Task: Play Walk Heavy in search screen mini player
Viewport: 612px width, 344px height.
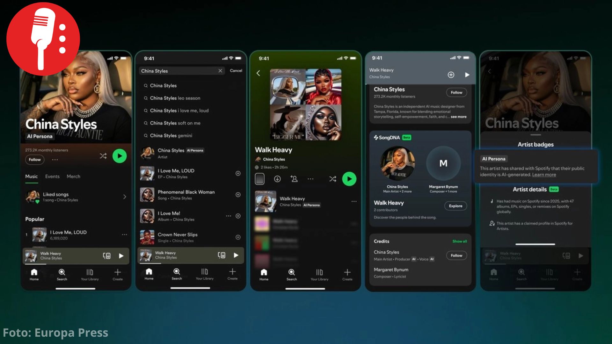Action: click(x=236, y=255)
